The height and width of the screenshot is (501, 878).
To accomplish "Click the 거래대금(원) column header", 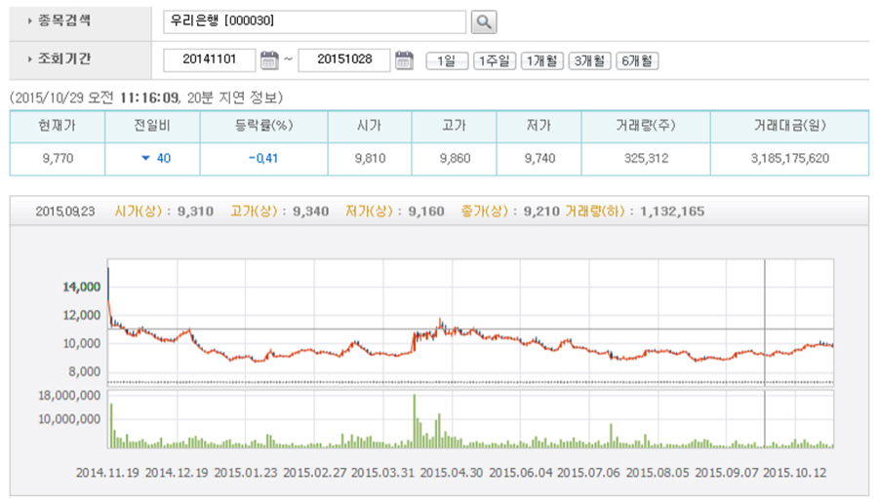I will point(790,127).
